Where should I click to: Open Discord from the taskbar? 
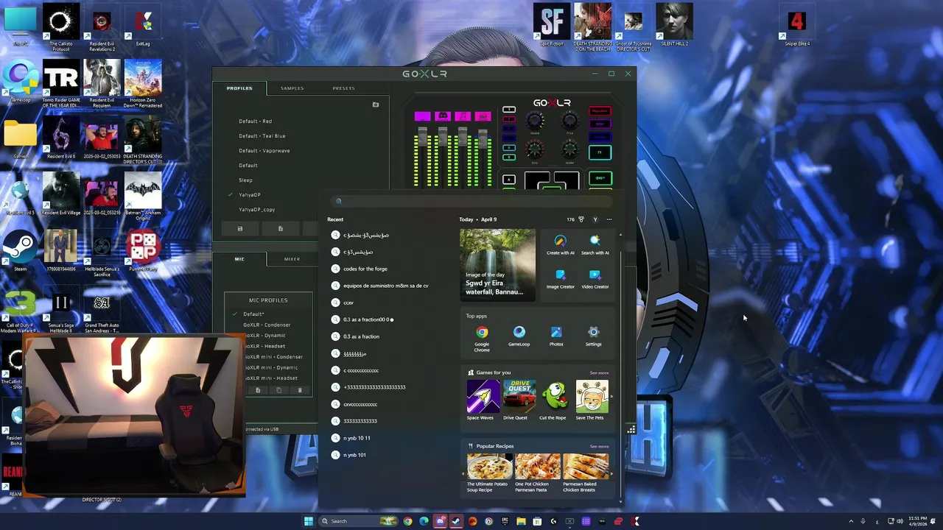coord(440,521)
